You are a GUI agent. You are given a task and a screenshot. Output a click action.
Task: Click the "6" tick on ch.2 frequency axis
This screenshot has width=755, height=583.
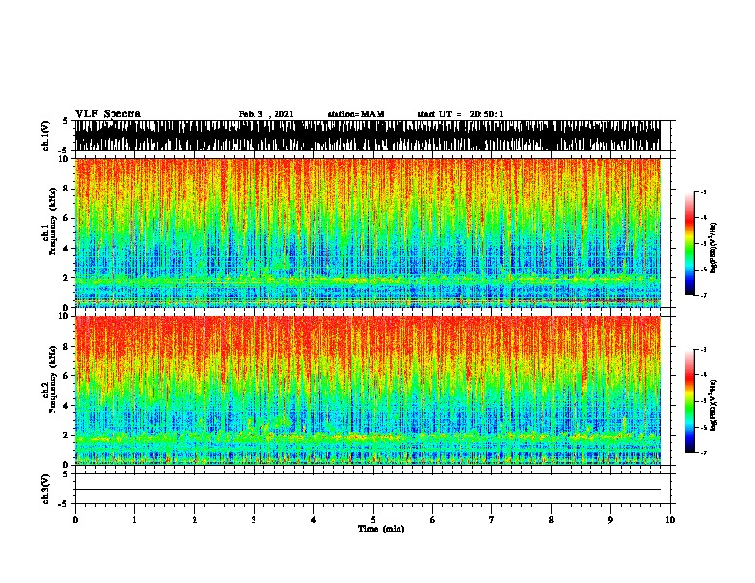(67, 375)
